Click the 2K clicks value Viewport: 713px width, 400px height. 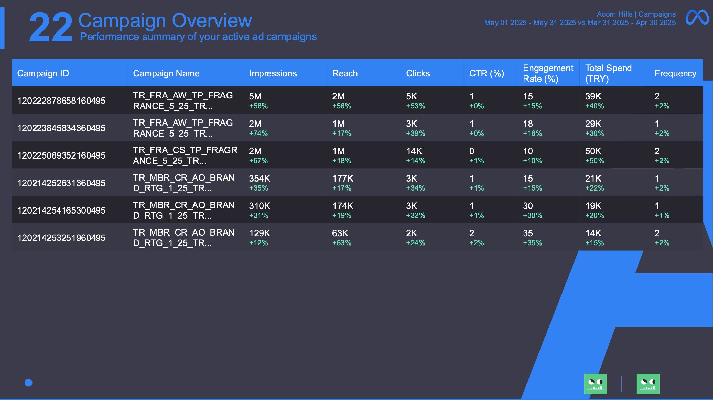pos(412,233)
